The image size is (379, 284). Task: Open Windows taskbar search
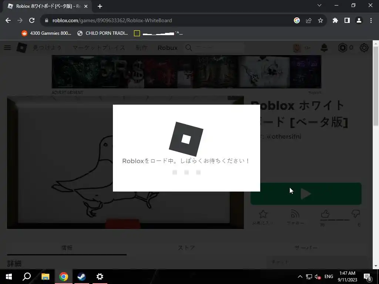(27, 277)
